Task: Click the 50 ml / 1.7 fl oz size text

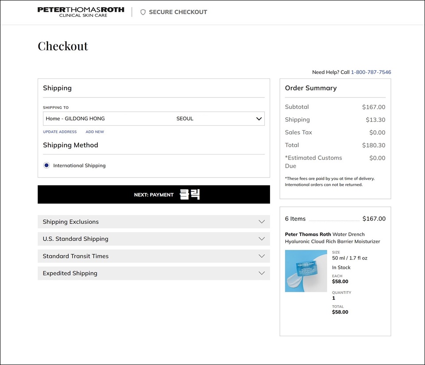Action: tap(350, 258)
